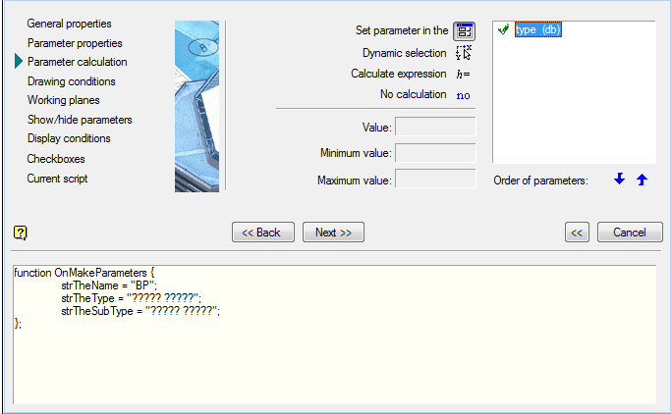Click the Set parameter in dialog icon
671x414 pixels.
coord(464,31)
